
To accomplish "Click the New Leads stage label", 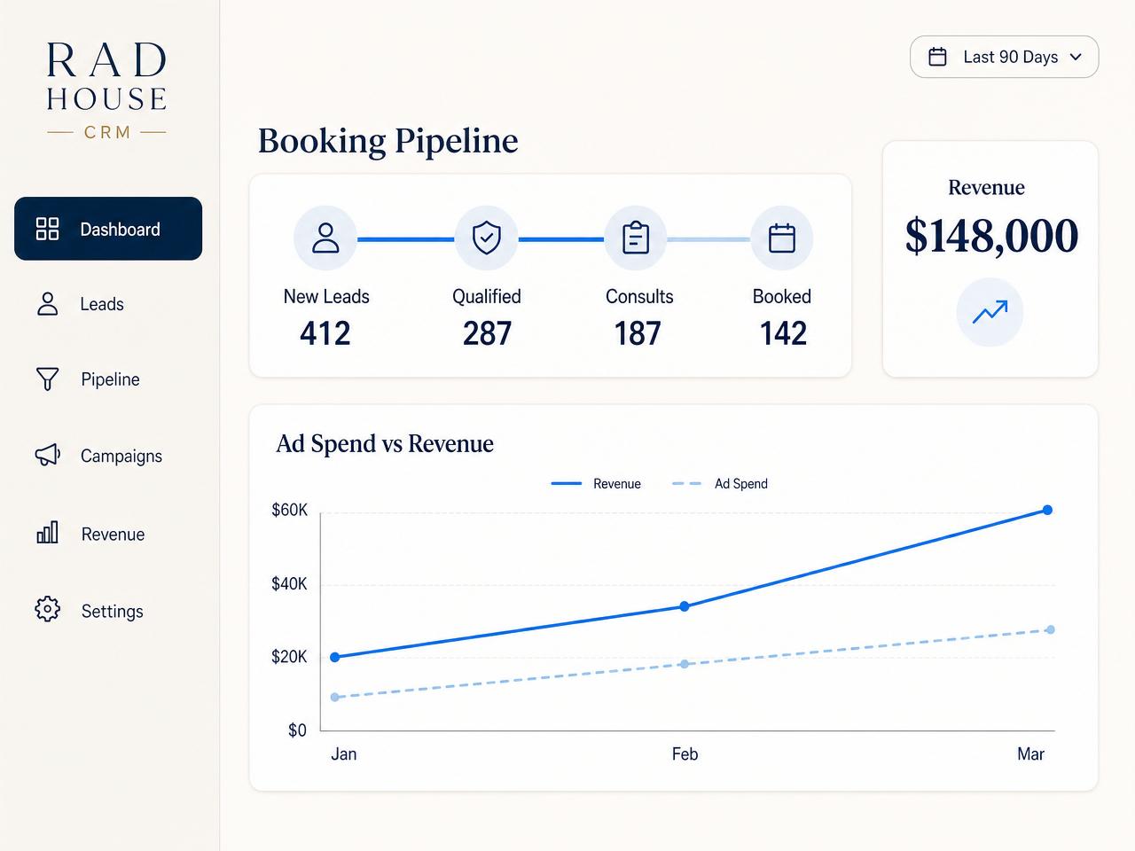I will point(326,297).
